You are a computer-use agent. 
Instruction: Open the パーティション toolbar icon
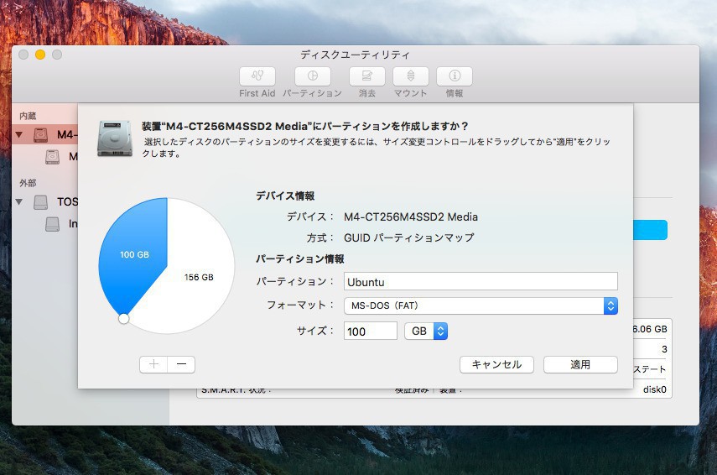312,76
